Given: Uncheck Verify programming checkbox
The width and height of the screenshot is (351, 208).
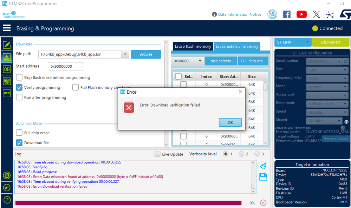Looking at the screenshot, I should pos(19,87).
